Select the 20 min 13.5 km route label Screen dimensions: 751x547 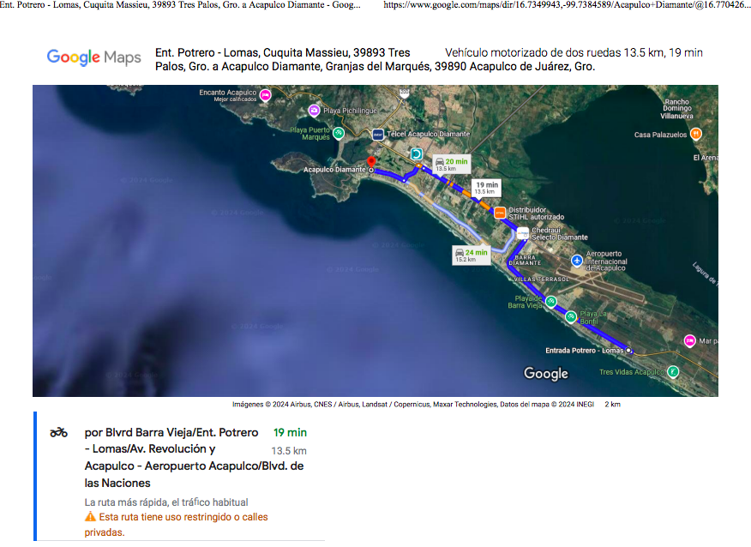[x=452, y=165]
